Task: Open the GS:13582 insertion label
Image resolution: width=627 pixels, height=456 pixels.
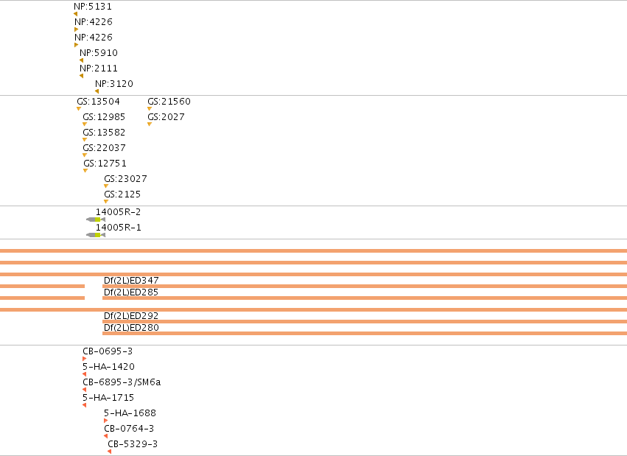Action: 104,133
